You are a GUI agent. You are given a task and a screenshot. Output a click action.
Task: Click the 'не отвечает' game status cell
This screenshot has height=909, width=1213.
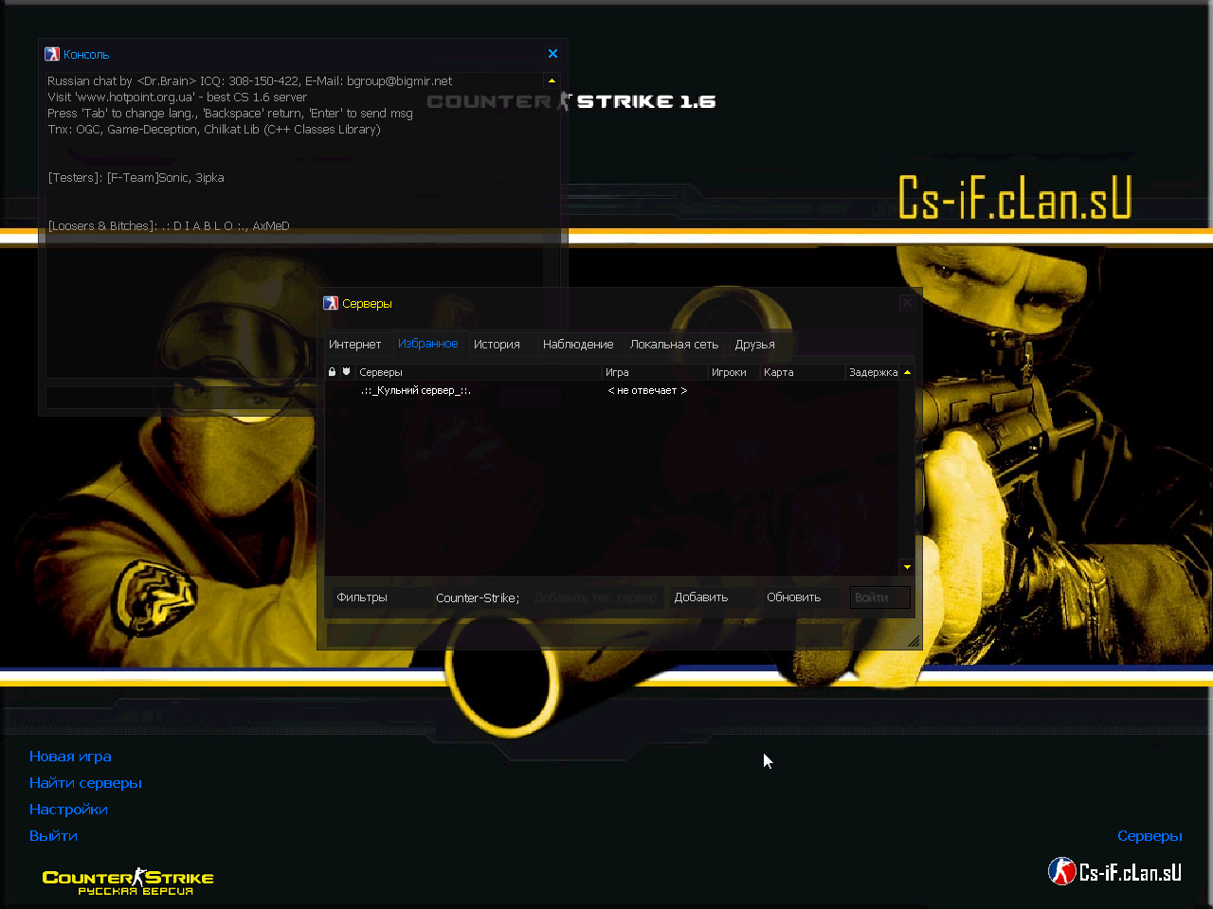(x=647, y=390)
